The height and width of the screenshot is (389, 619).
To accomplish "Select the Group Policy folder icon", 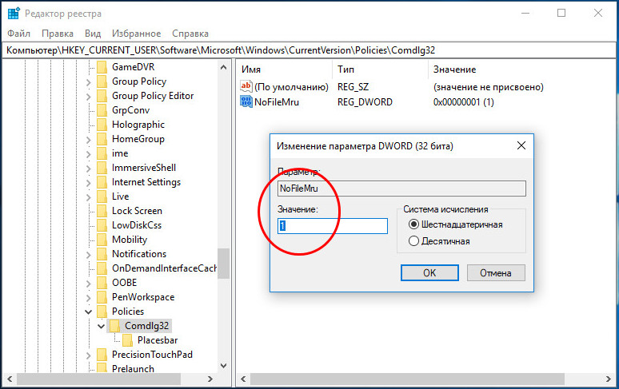I will coord(102,81).
